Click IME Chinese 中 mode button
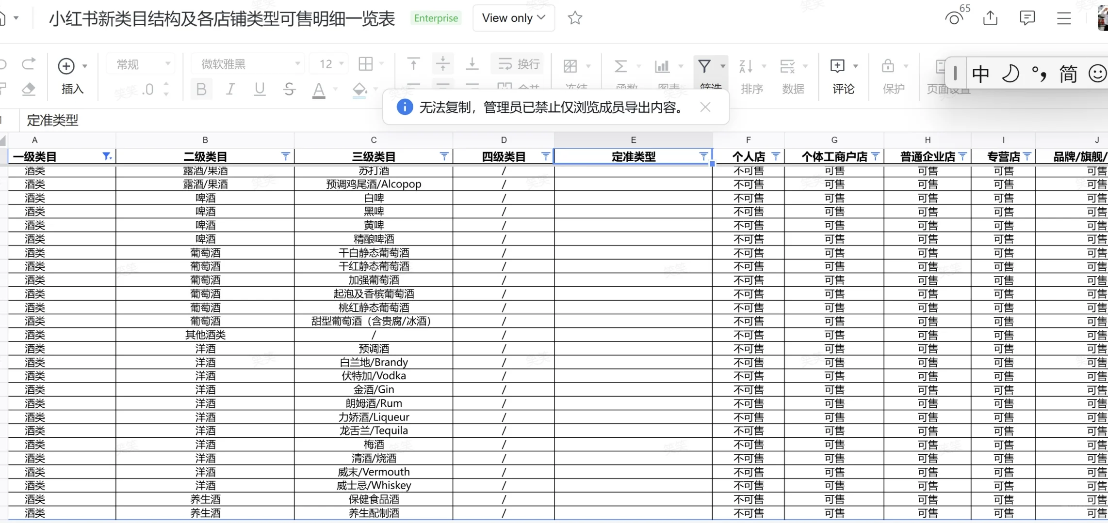The image size is (1108, 523). pos(980,74)
